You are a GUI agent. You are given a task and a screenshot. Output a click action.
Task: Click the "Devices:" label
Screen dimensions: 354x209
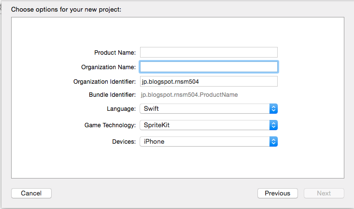pos(123,141)
